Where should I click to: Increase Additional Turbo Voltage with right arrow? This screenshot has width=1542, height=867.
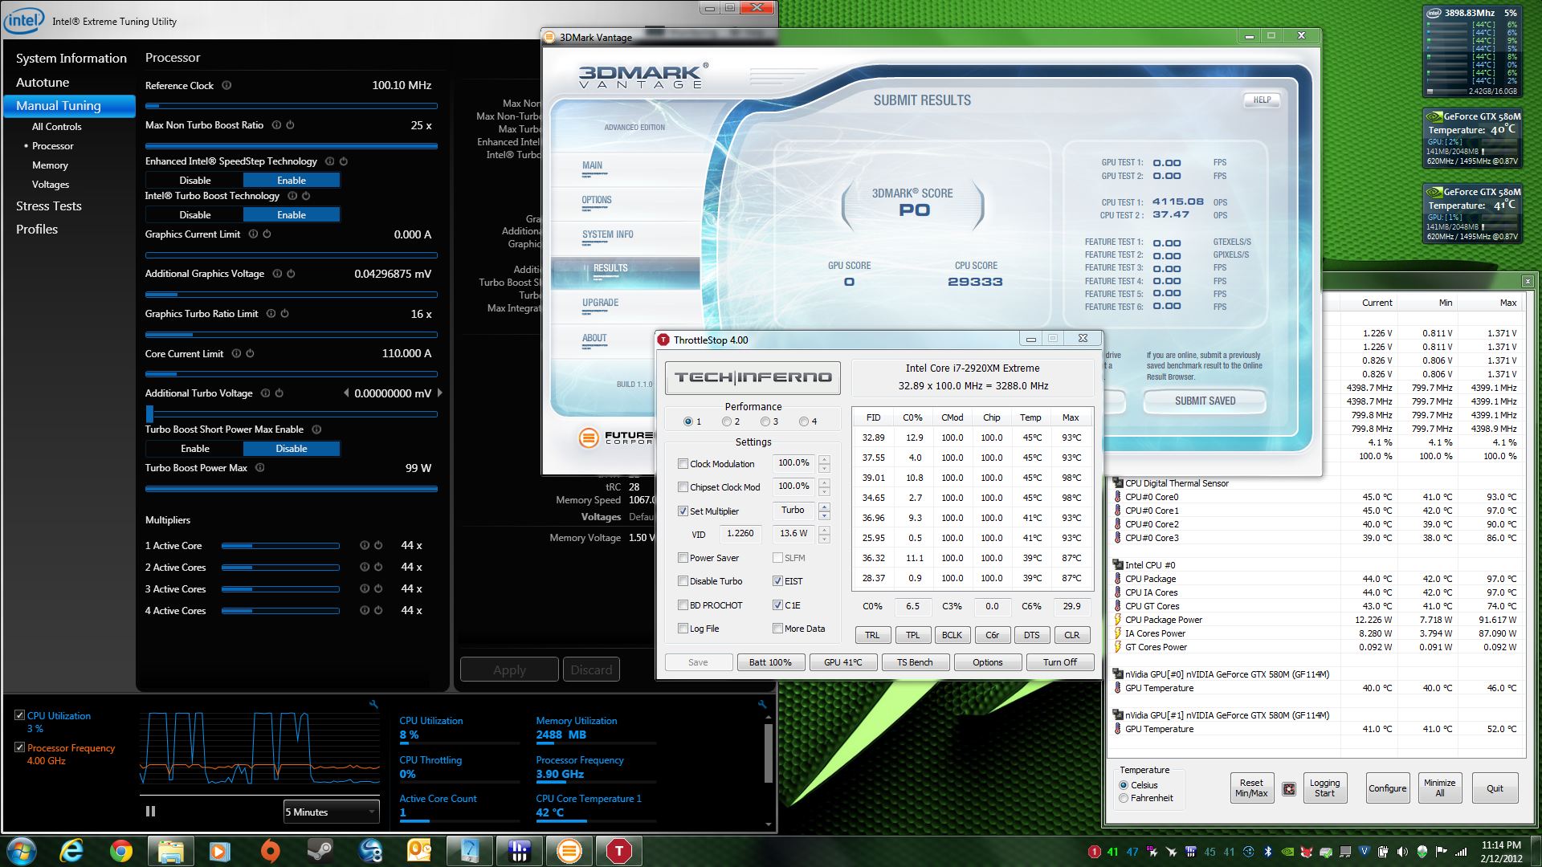click(x=439, y=393)
